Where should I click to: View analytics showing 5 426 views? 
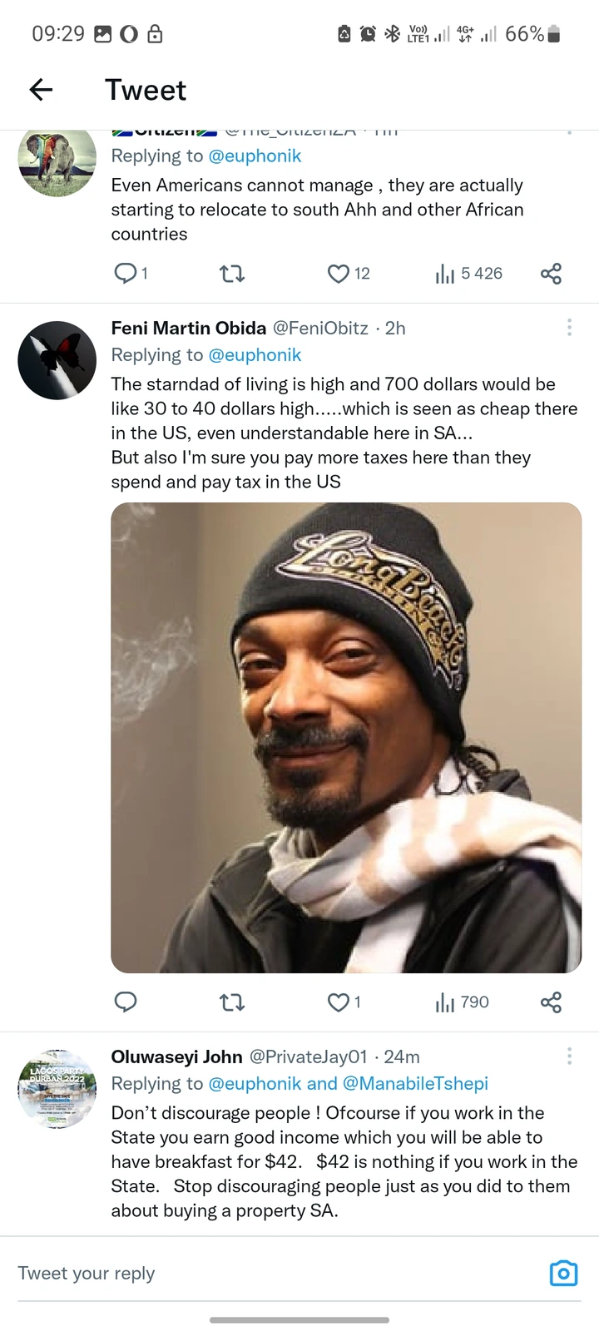(469, 273)
